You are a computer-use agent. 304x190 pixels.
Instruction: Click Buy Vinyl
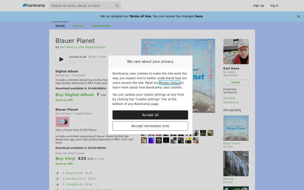pos(65,159)
